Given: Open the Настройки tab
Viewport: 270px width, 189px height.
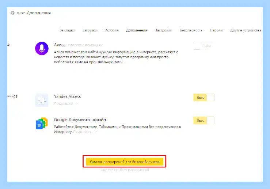Looking at the screenshot, I should click(163, 30).
